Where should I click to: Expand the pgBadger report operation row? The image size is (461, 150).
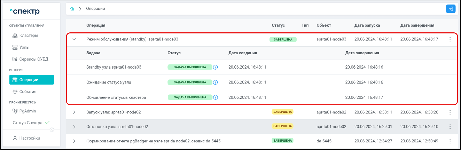point(74,141)
